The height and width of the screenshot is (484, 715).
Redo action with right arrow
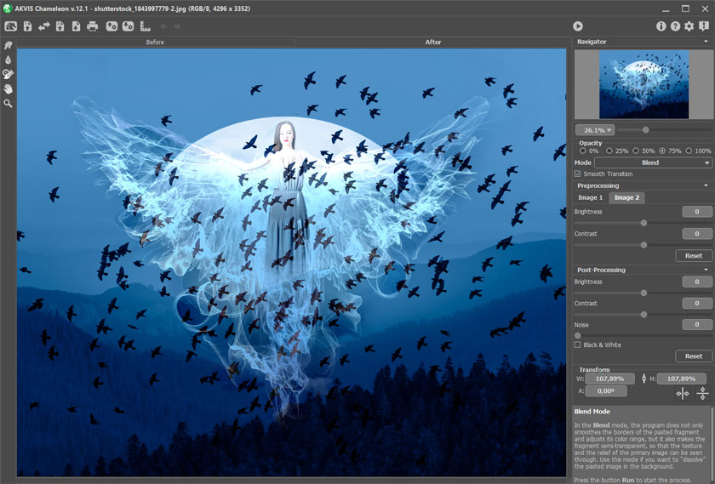pos(177,26)
